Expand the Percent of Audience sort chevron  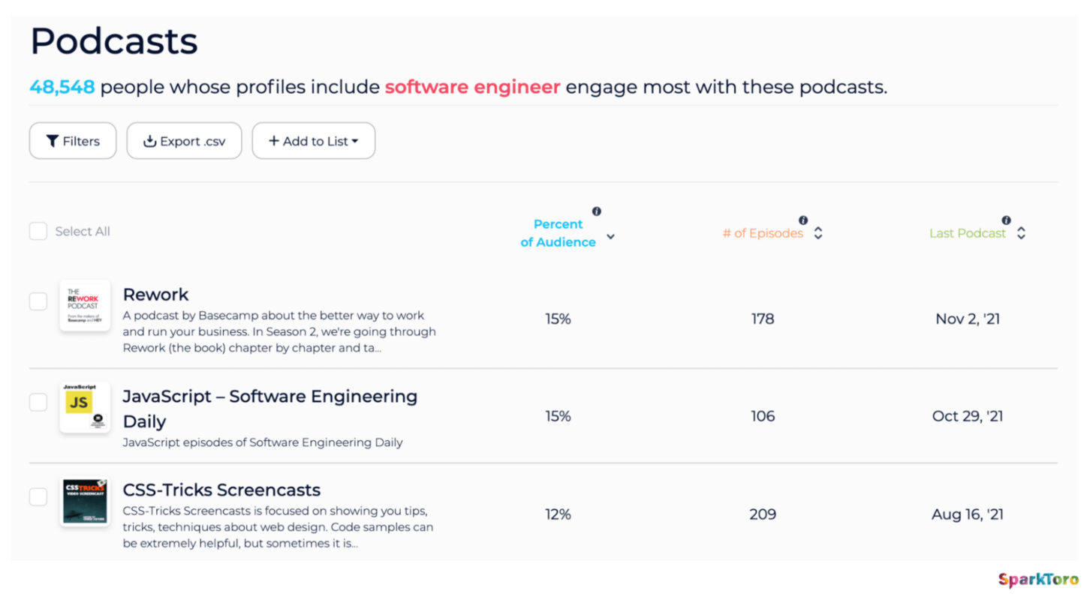click(611, 235)
